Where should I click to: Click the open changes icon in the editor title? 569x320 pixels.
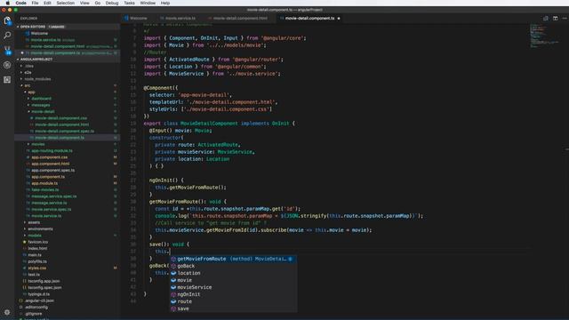tap(545, 18)
